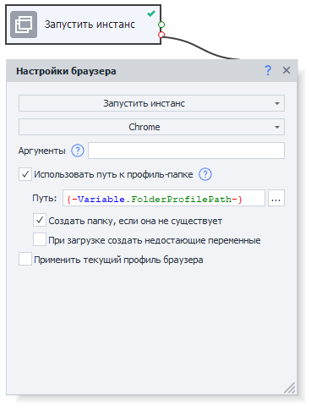Enable Применить текущий профиль браузера
Screen dimensions: 311x411
click(25, 259)
